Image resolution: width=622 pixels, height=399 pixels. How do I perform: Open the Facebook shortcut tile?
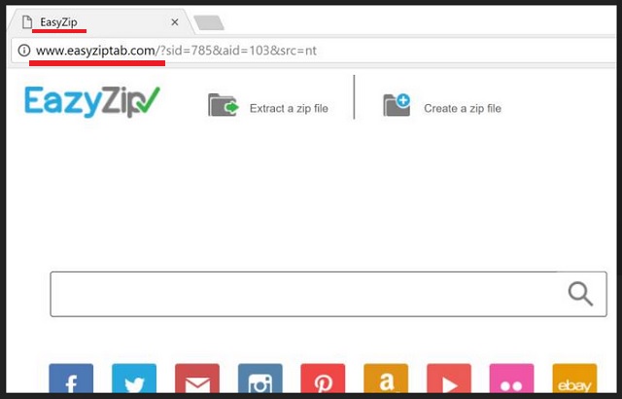[x=71, y=378]
